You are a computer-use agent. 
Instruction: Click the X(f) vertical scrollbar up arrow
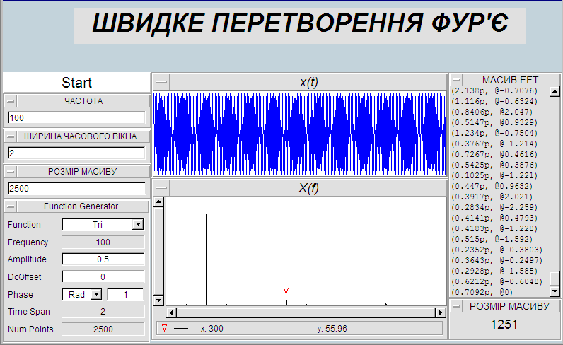click(x=158, y=202)
